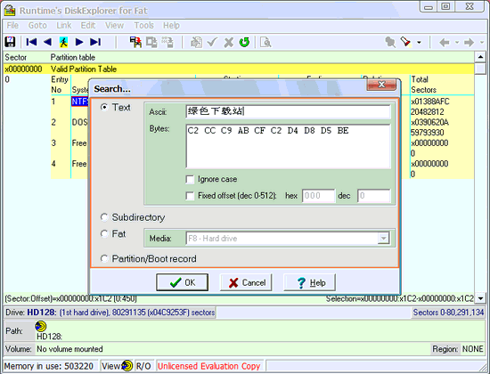Click the drive selection floppy disk icon
490x374 pixels.
coord(10,42)
